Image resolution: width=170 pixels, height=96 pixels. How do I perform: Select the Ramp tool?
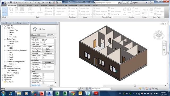[x=71, y=11]
